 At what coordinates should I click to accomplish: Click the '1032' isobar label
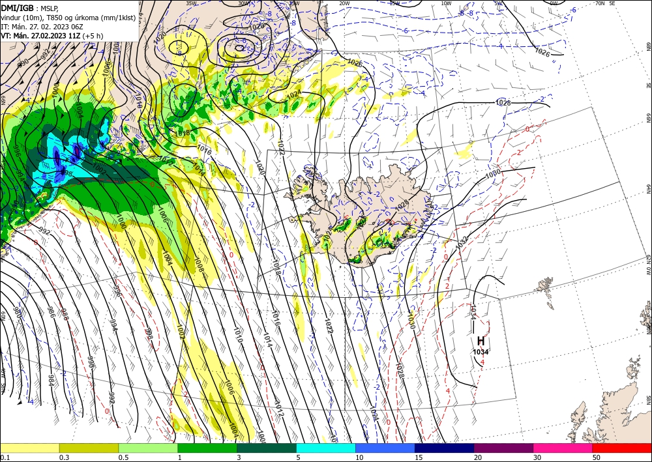(462, 242)
